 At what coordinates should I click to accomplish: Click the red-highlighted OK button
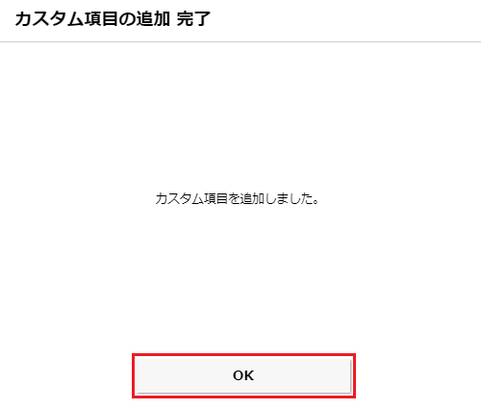click(243, 375)
